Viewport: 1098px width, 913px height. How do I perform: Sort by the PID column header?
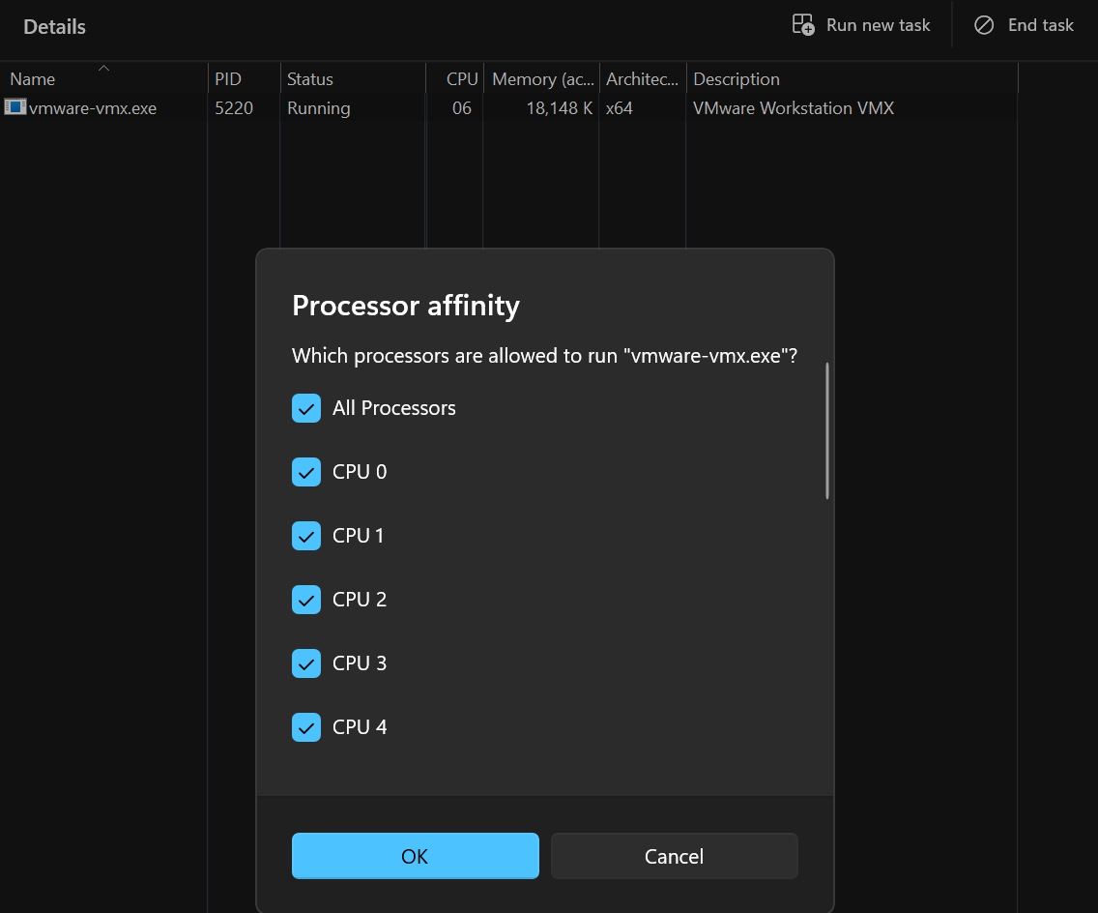[228, 79]
